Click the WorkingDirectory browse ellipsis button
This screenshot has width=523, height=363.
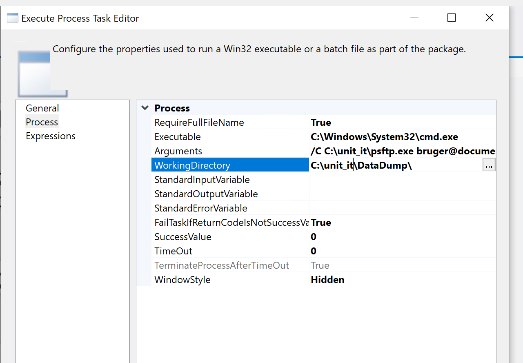(489, 165)
